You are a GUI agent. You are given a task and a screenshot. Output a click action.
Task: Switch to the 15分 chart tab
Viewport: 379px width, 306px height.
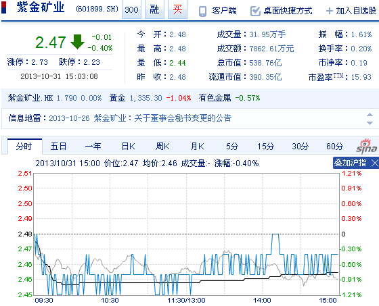(265, 147)
